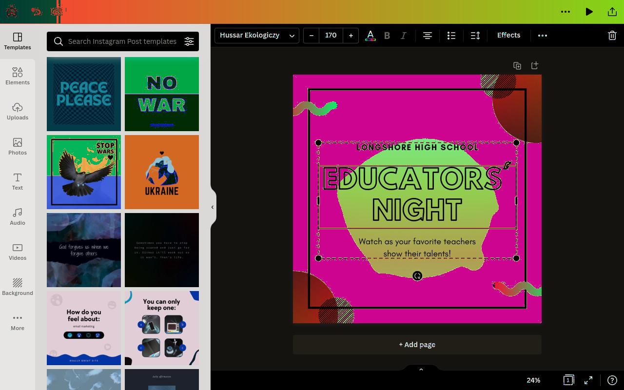Open the Videos panel
The image size is (624, 390).
coord(18,252)
